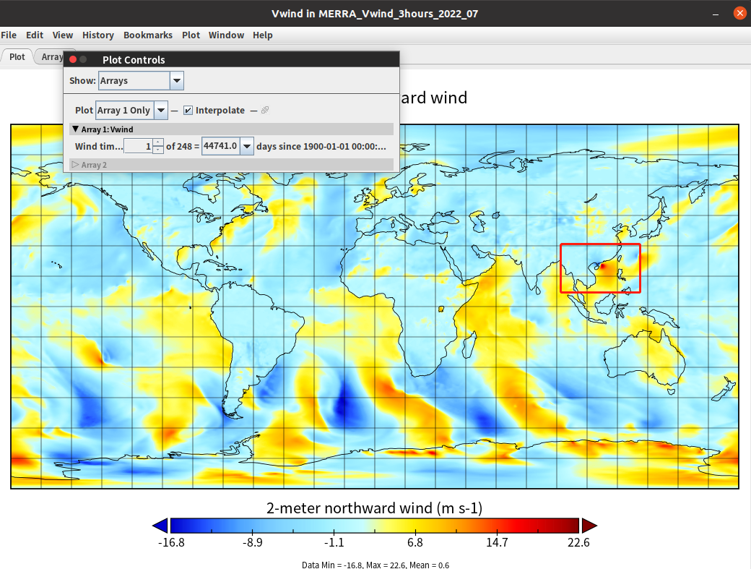The width and height of the screenshot is (751, 569).
Task: Close the Panoply window via orange X
Action: point(738,13)
